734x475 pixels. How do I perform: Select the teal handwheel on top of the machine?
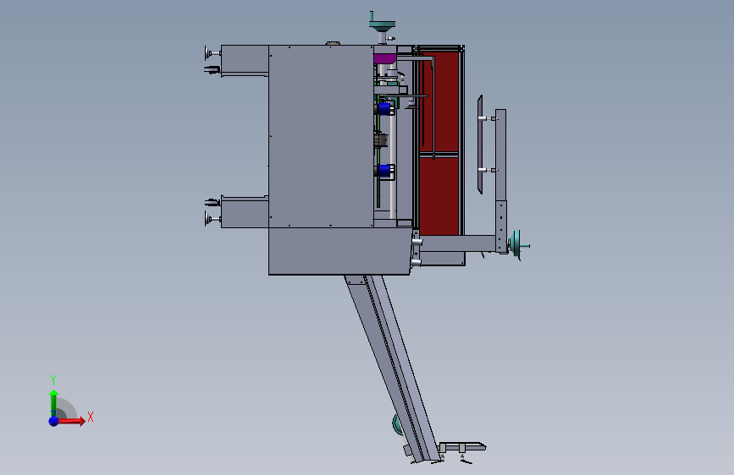(x=382, y=24)
